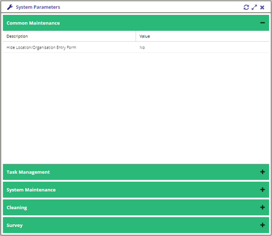Viewport: 272px width, 236px height.
Task: Refresh the System Parameters panel
Action: pos(246,7)
